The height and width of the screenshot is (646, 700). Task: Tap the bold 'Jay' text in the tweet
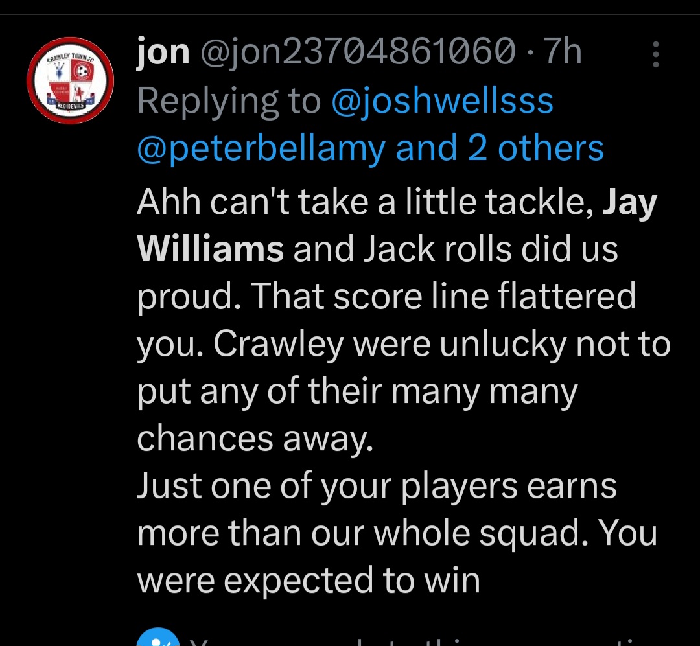tap(630, 203)
